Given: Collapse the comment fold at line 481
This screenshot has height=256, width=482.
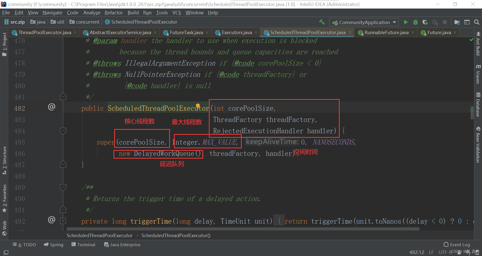Looking at the screenshot, I should point(63,97).
